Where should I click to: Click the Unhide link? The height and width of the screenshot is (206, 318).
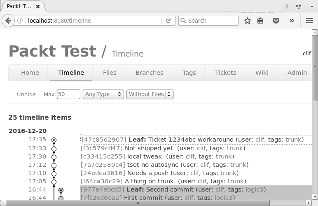pos(26,94)
